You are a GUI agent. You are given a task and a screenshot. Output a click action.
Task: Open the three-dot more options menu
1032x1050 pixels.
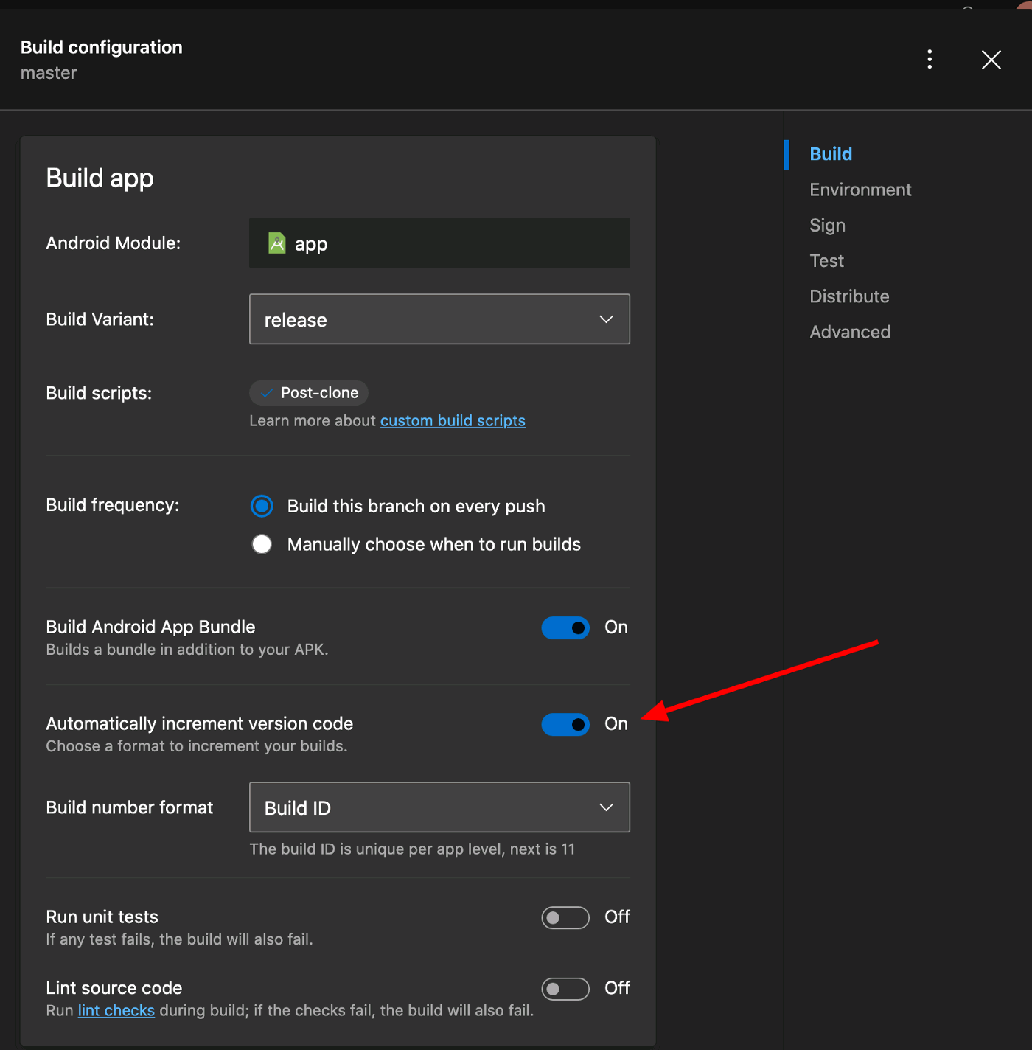point(930,59)
